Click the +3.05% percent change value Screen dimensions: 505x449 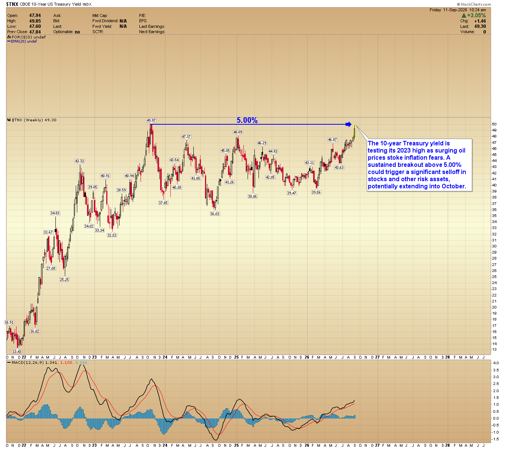(x=476, y=15)
